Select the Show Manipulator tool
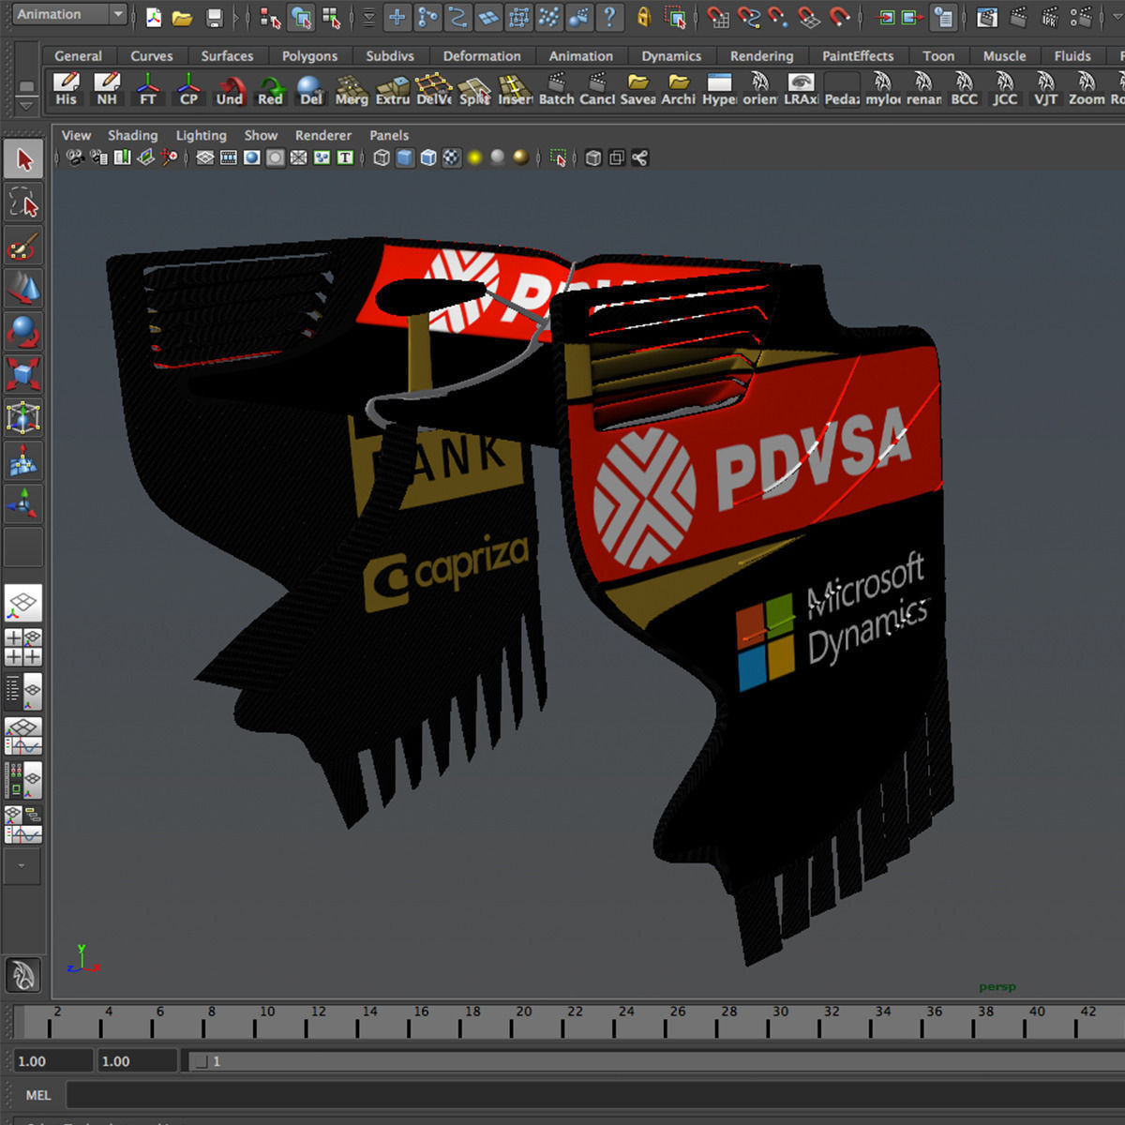 [23, 503]
